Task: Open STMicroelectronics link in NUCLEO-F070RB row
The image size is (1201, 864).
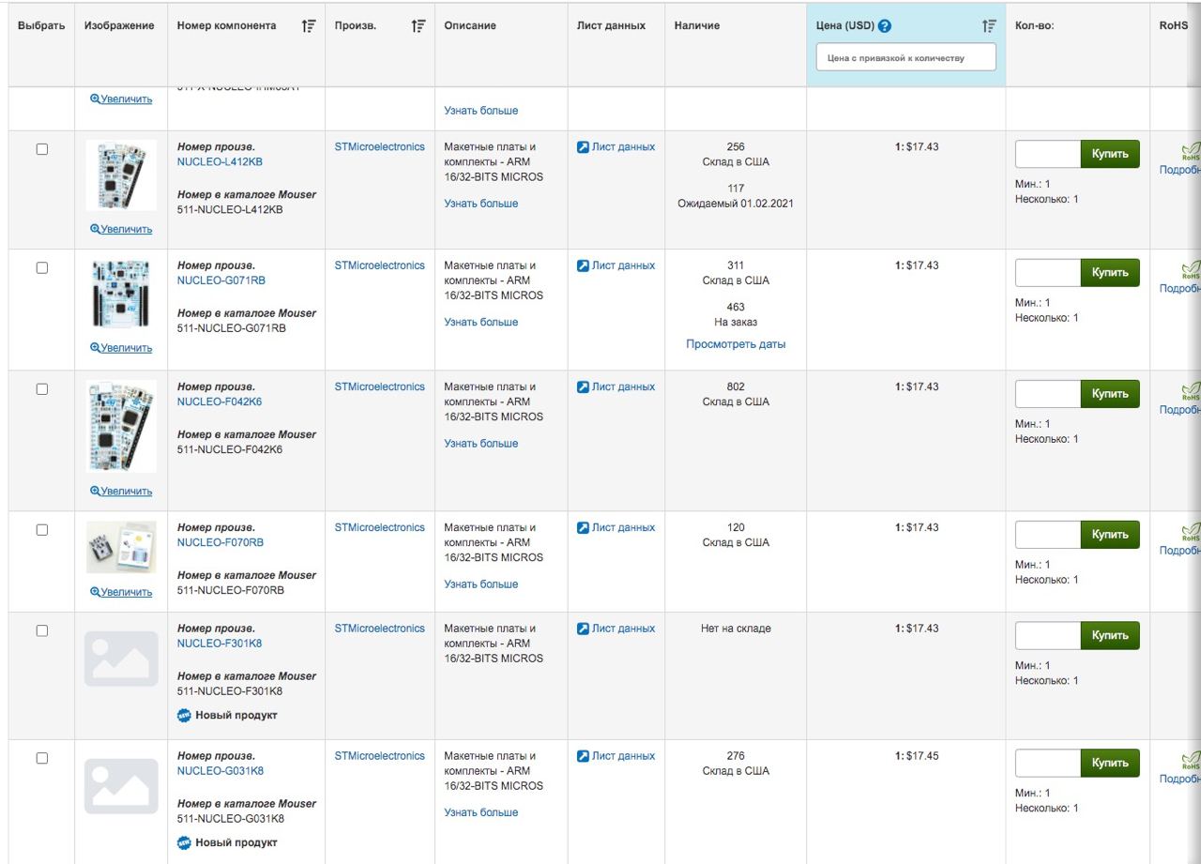Action: pyautogui.click(x=380, y=528)
